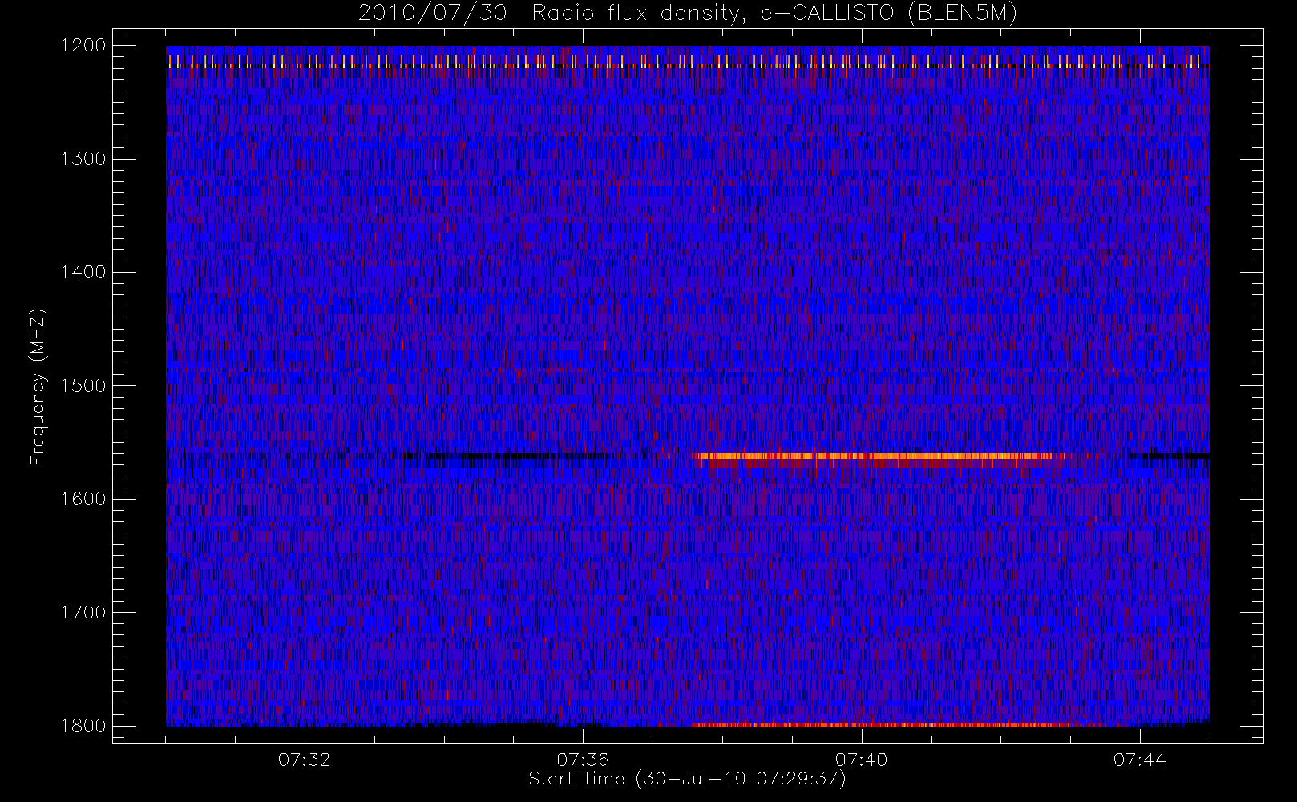Click the 1400 frequency tick label
The image size is (1297, 802).
tap(83, 273)
